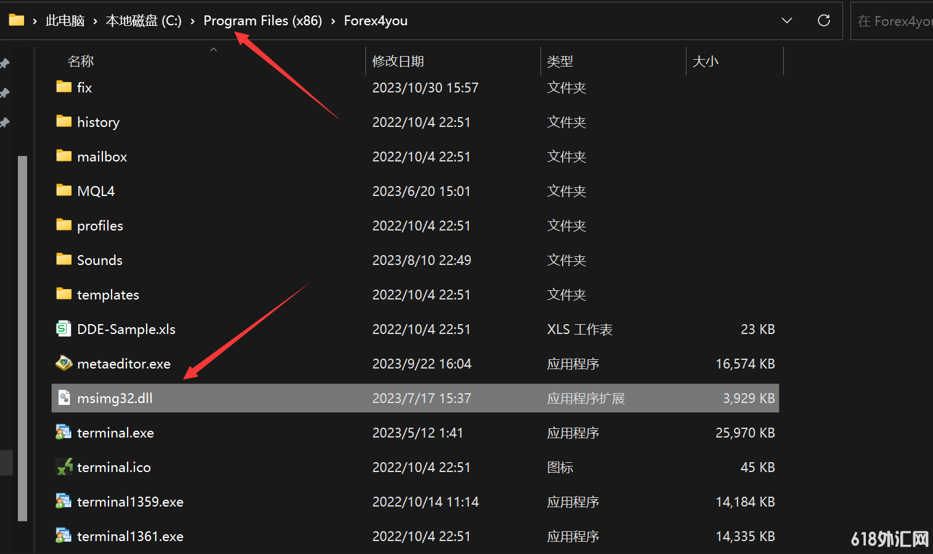This screenshot has height=554, width=933.
Task: Click the profiles folder icon
Action: pyautogui.click(x=63, y=225)
